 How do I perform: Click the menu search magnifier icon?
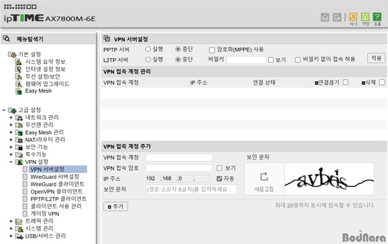click(x=6, y=39)
